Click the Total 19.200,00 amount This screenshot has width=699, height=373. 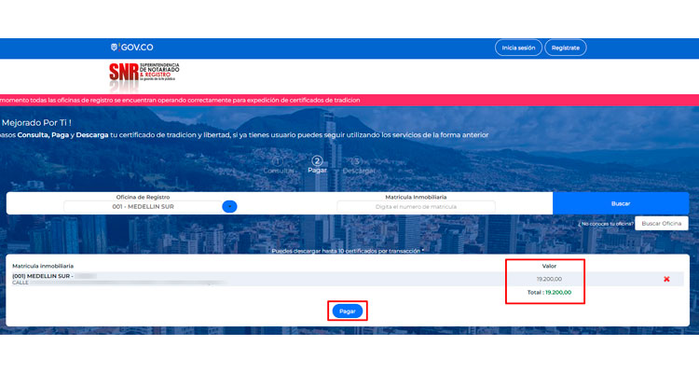coord(548,292)
